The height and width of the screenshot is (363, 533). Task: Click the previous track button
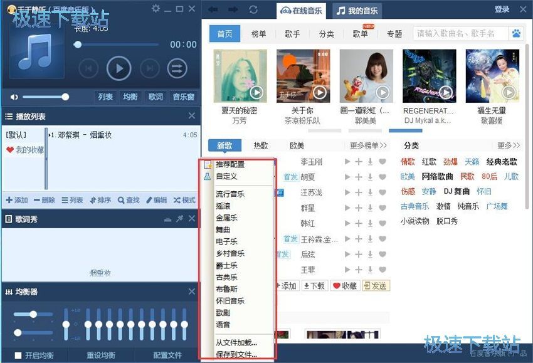(x=88, y=68)
